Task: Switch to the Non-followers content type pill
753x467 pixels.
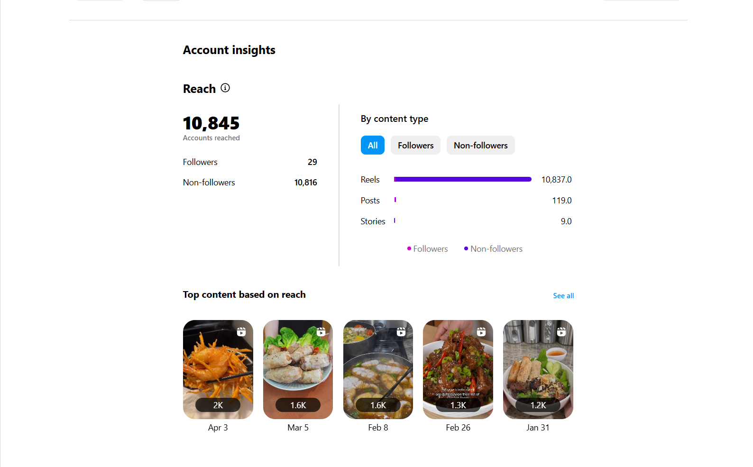Action: click(x=480, y=145)
